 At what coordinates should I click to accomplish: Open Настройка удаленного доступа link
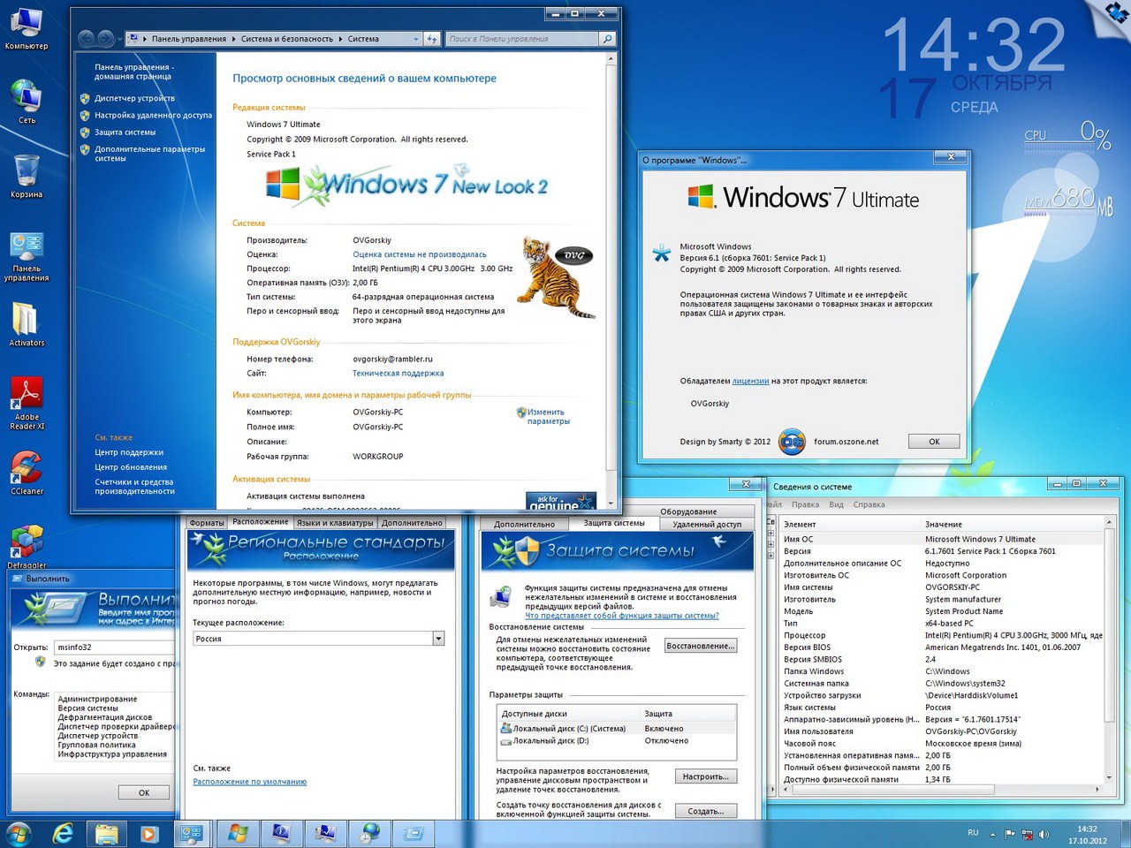[153, 115]
